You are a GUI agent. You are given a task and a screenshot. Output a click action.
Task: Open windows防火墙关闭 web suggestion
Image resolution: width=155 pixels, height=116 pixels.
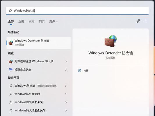click(39, 94)
